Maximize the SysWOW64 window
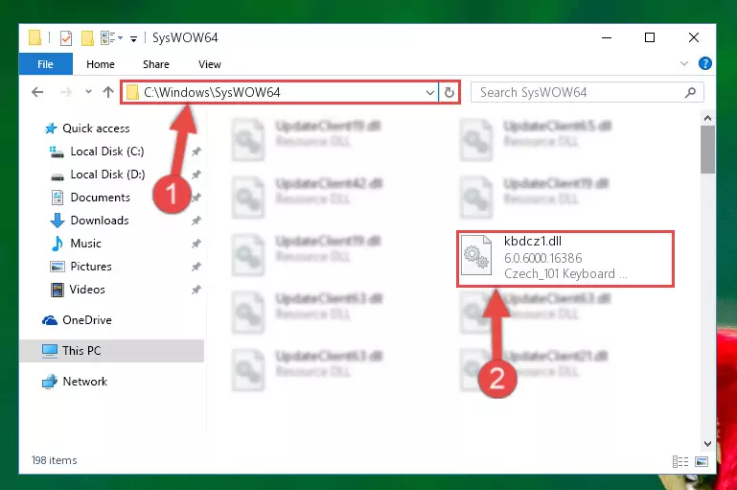The width and height of the screenshot is (737, 490). [650, 37]
